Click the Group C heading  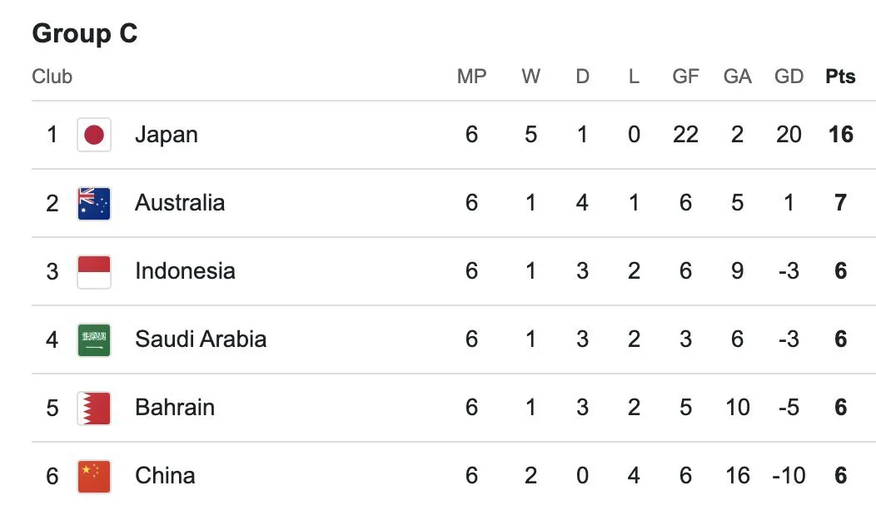(x=85, y=34)
